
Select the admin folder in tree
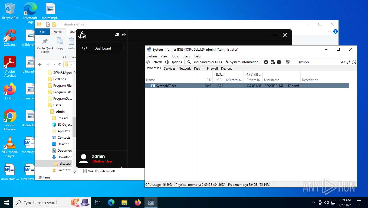[x=60, y=112]
